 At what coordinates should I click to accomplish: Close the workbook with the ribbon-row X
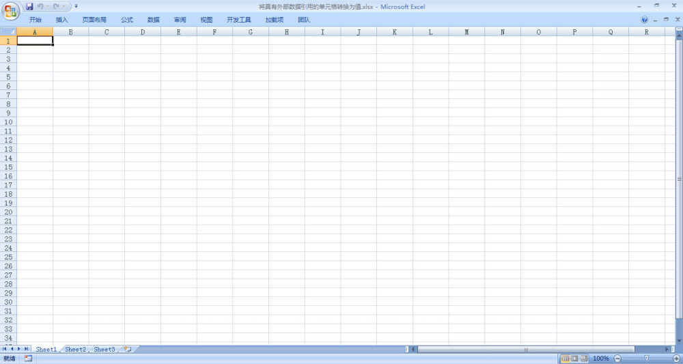pos(678,20)
